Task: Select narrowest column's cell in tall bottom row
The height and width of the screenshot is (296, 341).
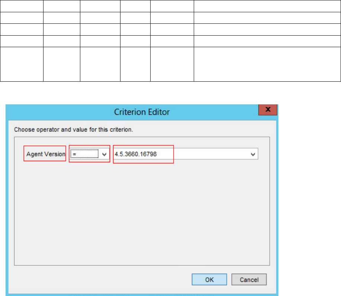Action: pos(135,64)
